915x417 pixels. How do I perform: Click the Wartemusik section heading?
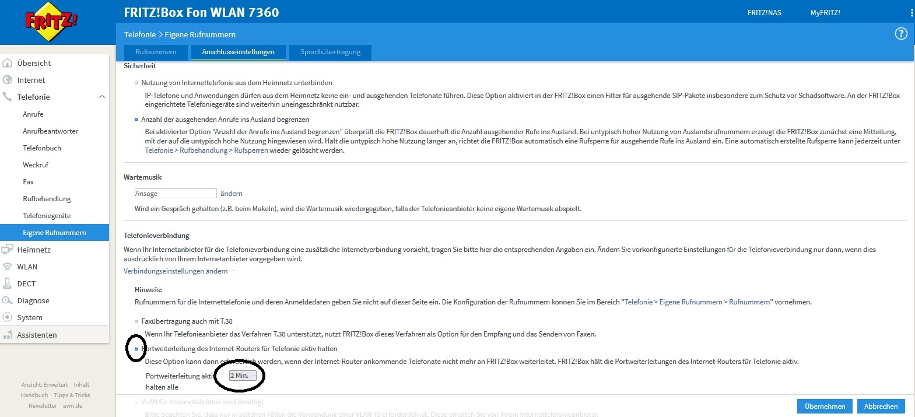tap(143, 177)
